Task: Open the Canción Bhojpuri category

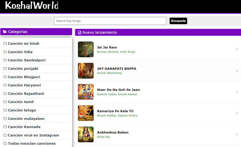Action: pos(24,77)
